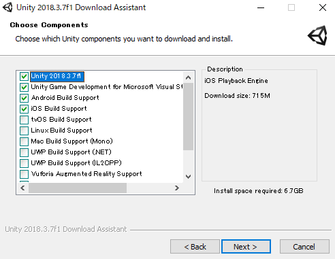Enable Mac Build Support (Mono) checkbox
Screen dimensions: 335x259
24,141
